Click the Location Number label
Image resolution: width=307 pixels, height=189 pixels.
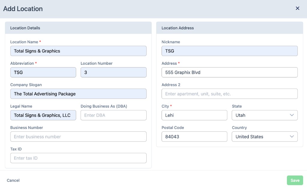[x=97, y=64]
